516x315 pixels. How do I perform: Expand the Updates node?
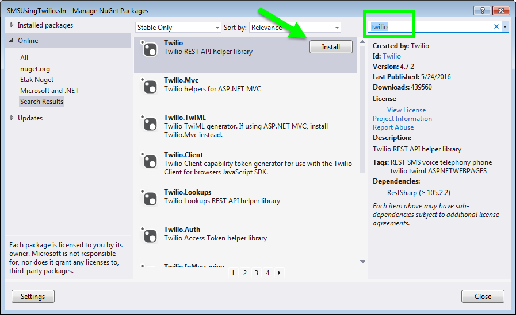[12, 118]
